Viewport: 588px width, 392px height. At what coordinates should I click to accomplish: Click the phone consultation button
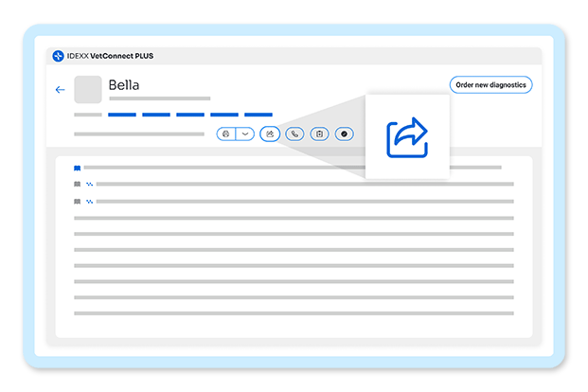tap(294, 134)
